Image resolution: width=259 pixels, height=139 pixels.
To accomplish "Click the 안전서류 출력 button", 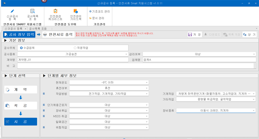I will (58, 34).
